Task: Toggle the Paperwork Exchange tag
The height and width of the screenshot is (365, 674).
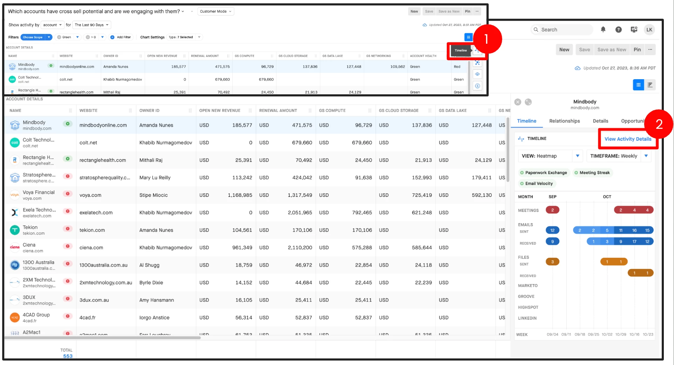Action: [x=543, y=173]
